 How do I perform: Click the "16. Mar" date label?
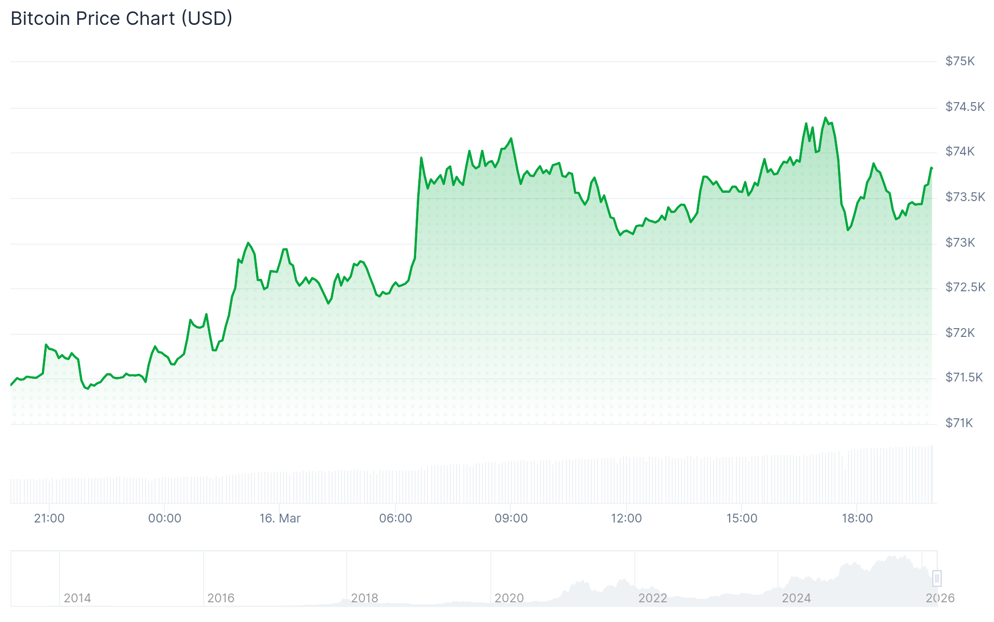tap(280, 518)
